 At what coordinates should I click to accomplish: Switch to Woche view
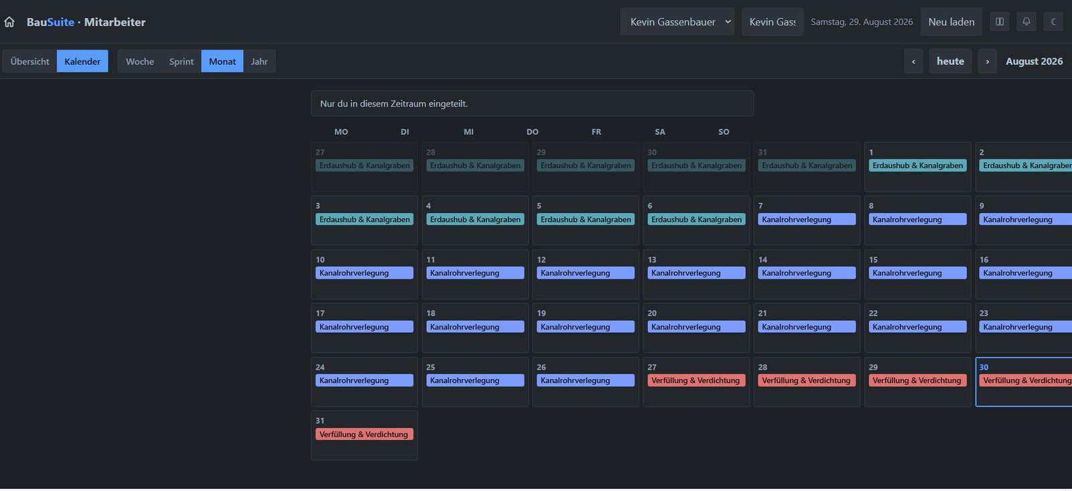[140, 62]
